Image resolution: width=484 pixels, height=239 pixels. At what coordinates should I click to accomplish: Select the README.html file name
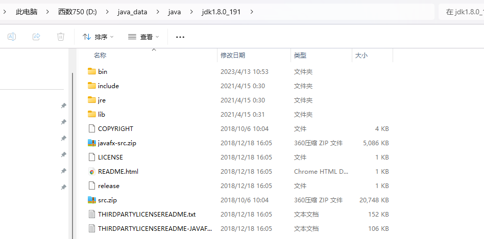click(x=118, y=172)
